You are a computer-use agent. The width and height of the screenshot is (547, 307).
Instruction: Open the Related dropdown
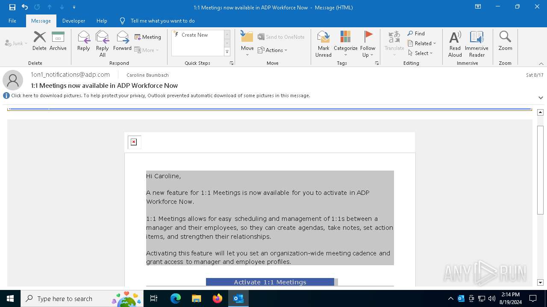[x=422, y=43]
